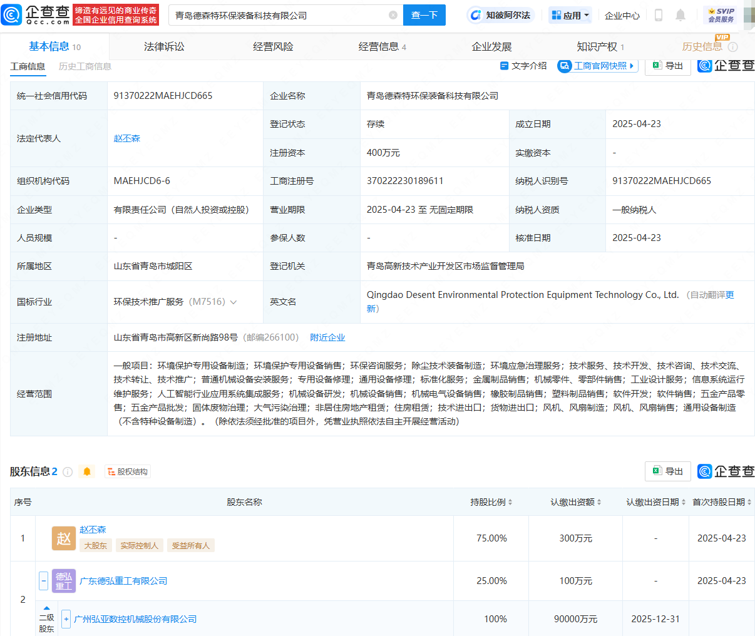Screen dimensions: 755x636
Task: Open 附近企业 nearby companies link
Action: (327, 337)
